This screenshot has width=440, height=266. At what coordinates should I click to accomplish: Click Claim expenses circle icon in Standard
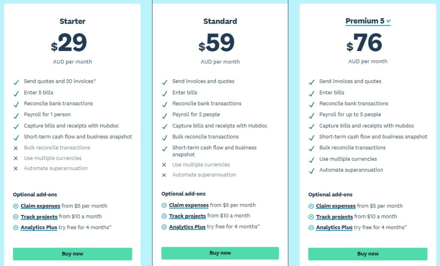(164, 205)
